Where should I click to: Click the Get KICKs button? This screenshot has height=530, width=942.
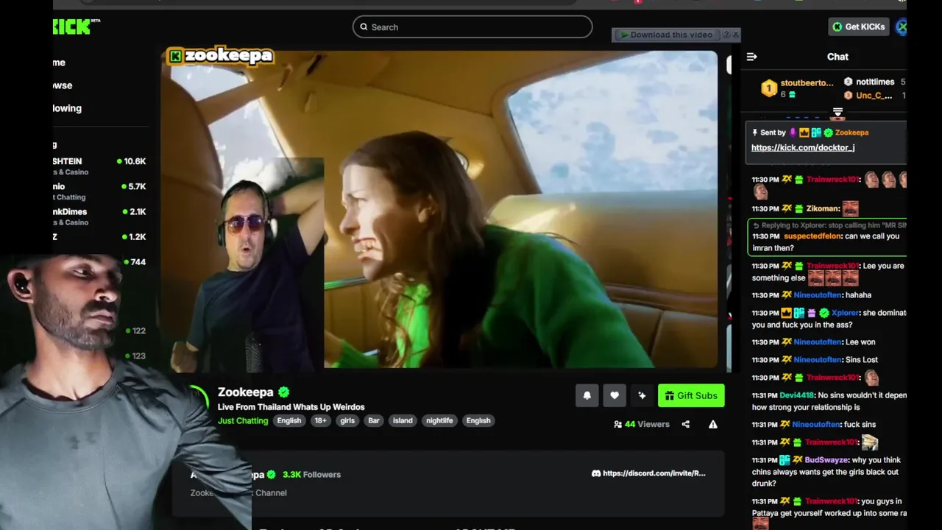point(858,27)
